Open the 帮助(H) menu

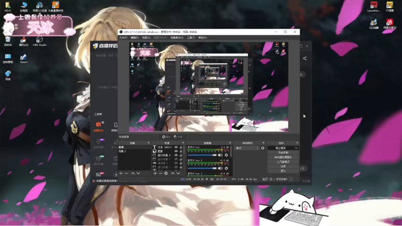(x=203, y=38)
